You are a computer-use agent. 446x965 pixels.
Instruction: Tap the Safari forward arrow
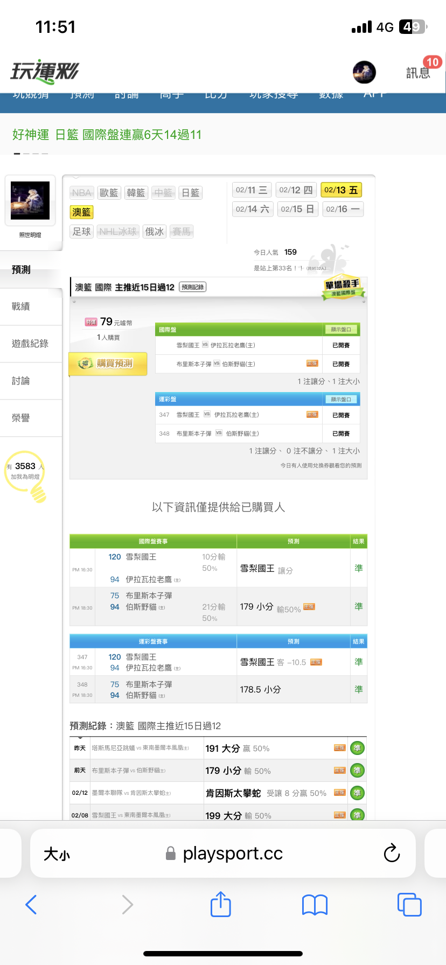tap(127, 905)
